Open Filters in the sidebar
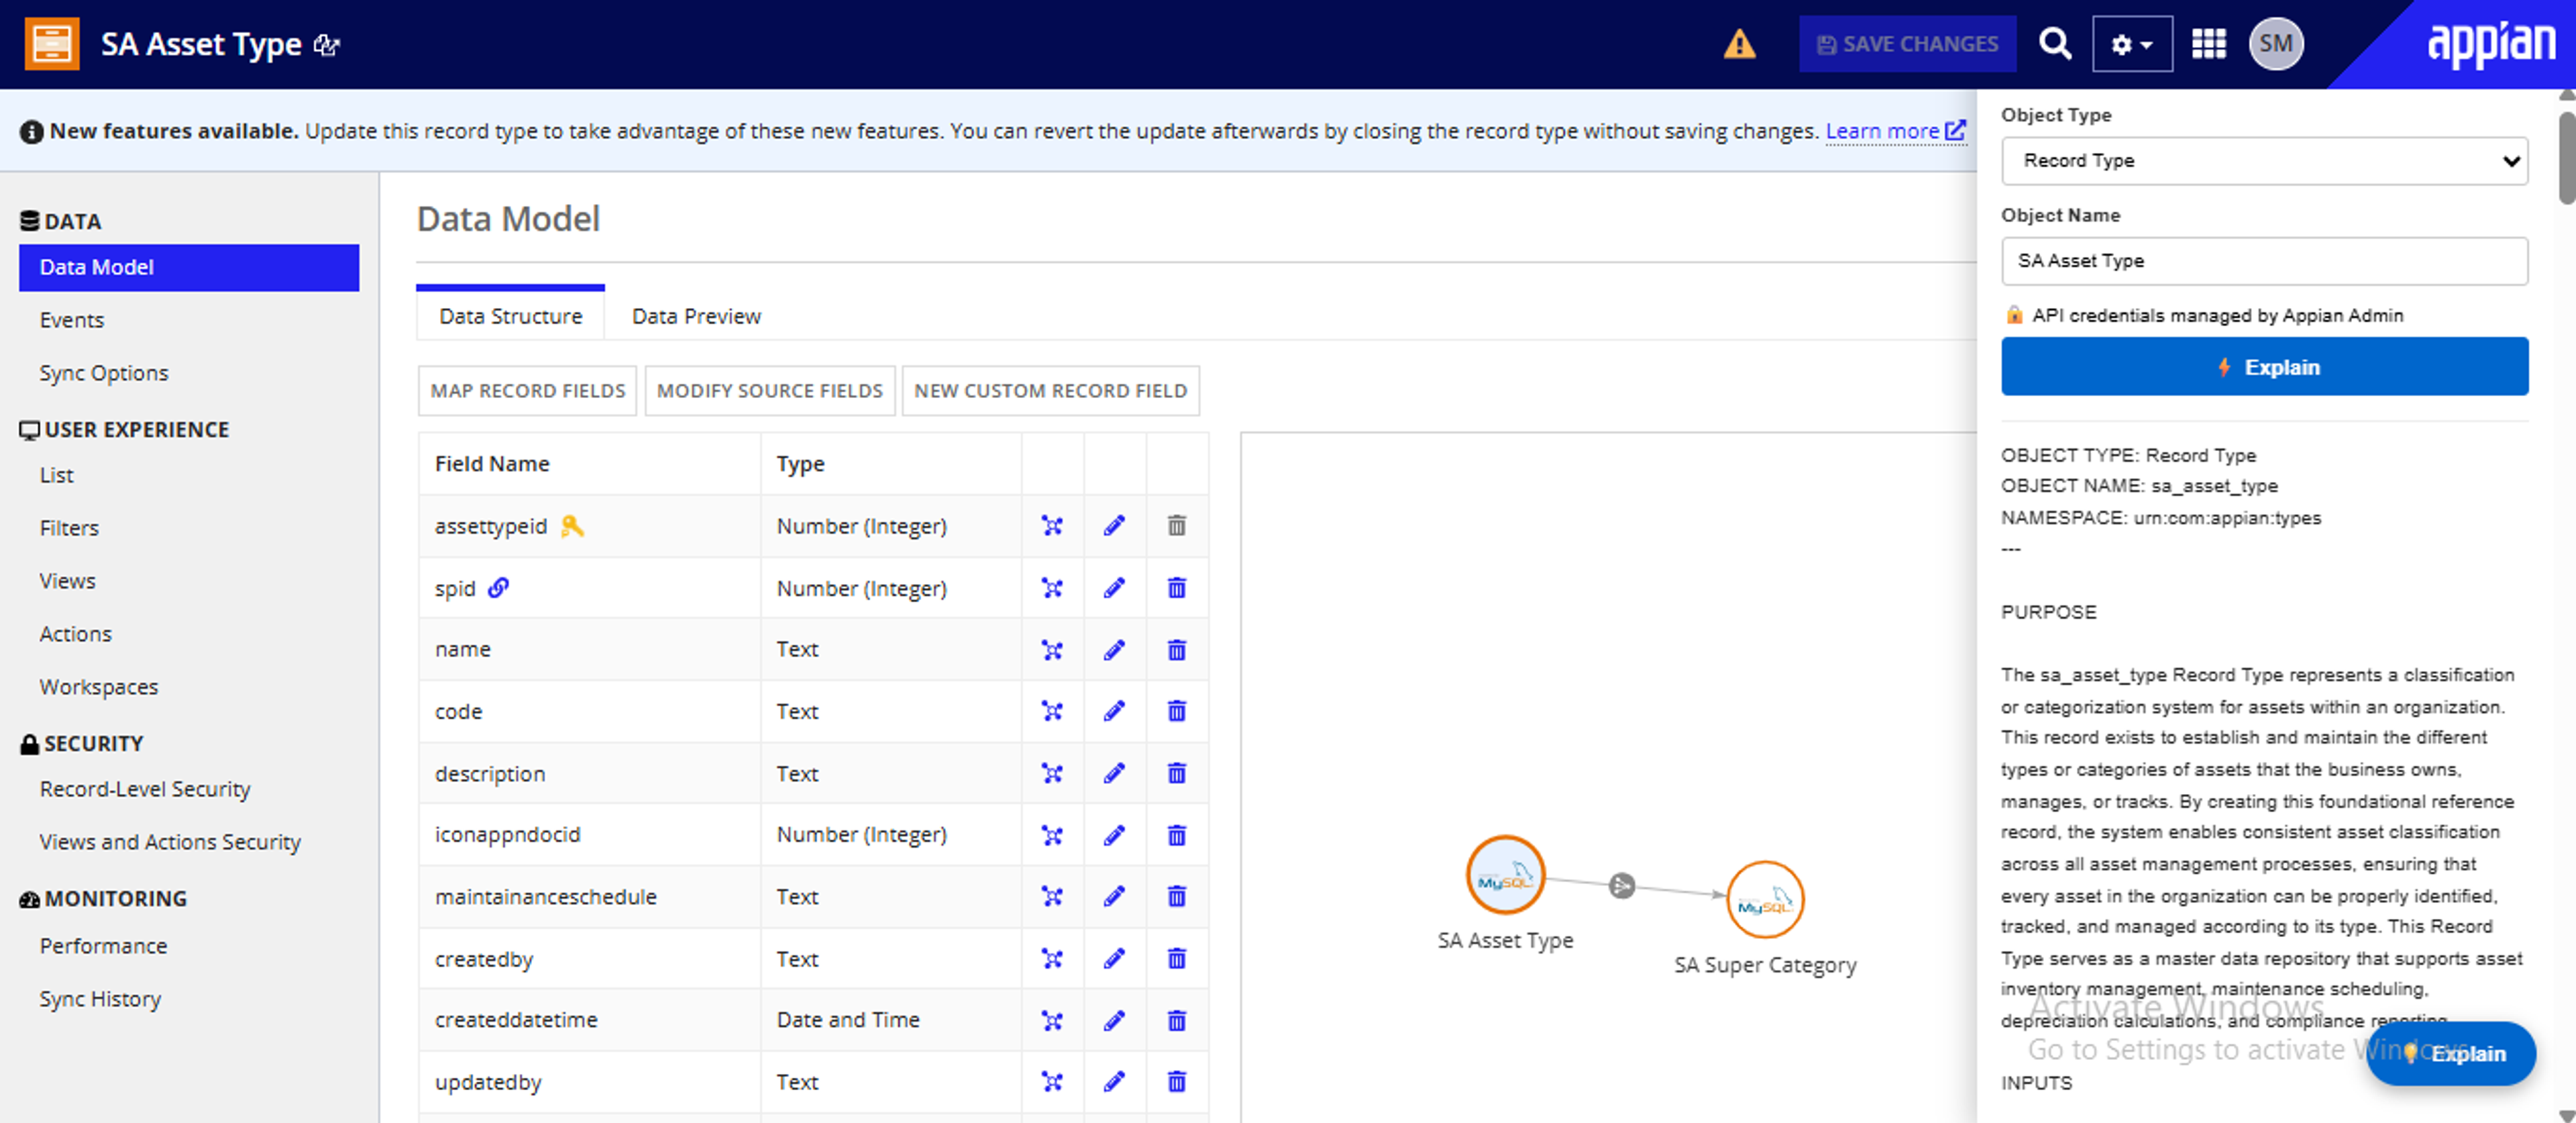This screenshot has height=1123, width=2576. 69,528
